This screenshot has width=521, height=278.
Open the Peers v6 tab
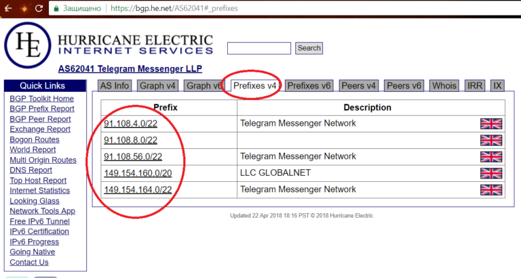[404, 86]
